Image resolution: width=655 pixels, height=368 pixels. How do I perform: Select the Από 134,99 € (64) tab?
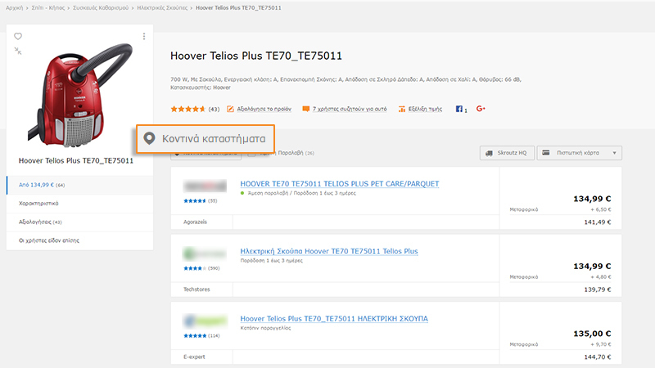[79, 185]
